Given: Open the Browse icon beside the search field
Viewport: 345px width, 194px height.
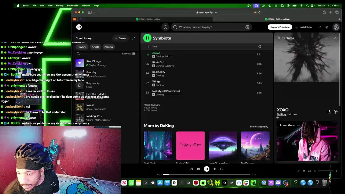Looking at the screenshot, I should (x=247, y=27).
